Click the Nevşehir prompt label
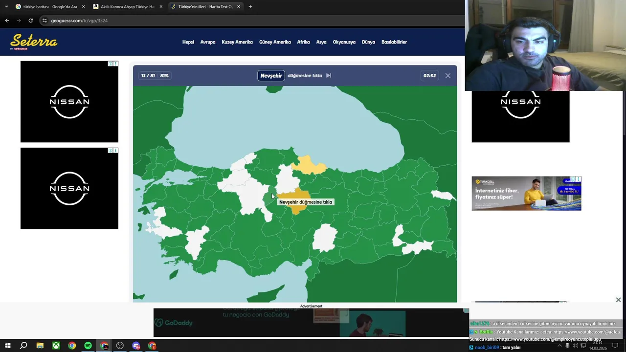 pyautogui.click(x=271, y=75)
